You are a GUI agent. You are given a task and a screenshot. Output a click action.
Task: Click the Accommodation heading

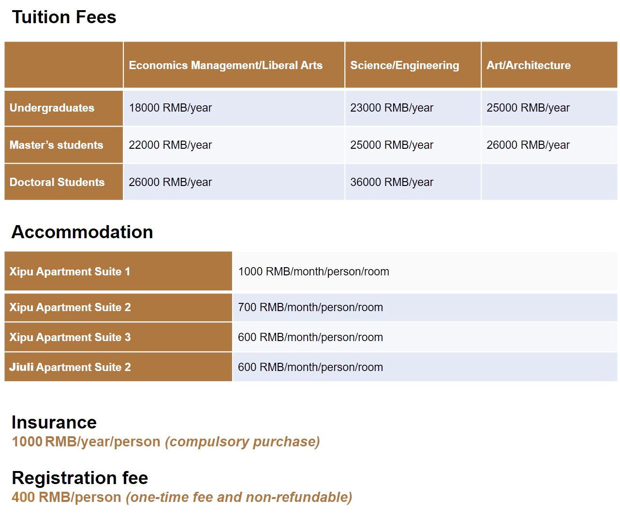pos(82,232)
